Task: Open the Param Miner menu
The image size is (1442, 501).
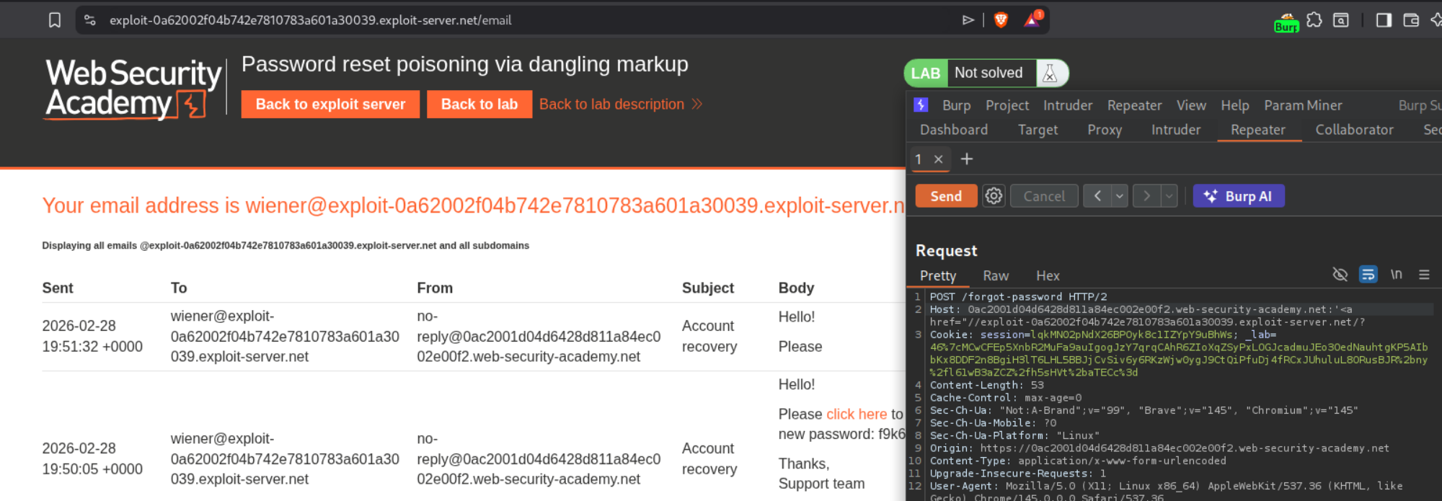Action: pos(1302,105)
